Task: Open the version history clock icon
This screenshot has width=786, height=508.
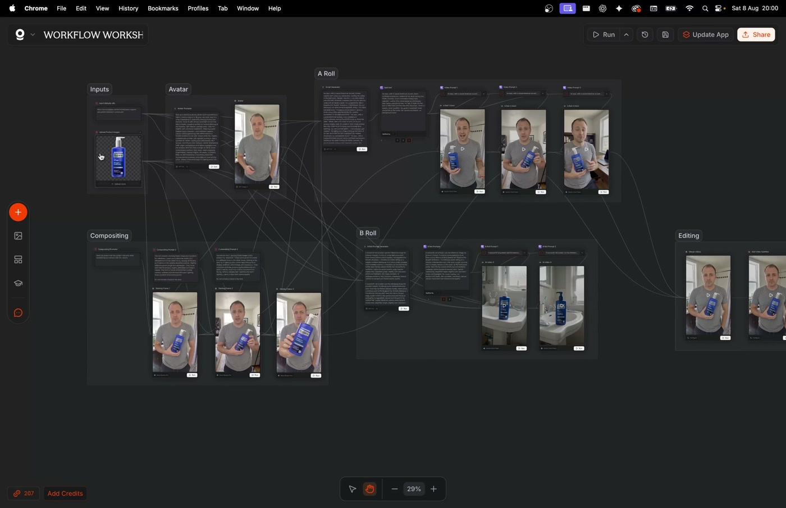Action: [x=645, y=35]
